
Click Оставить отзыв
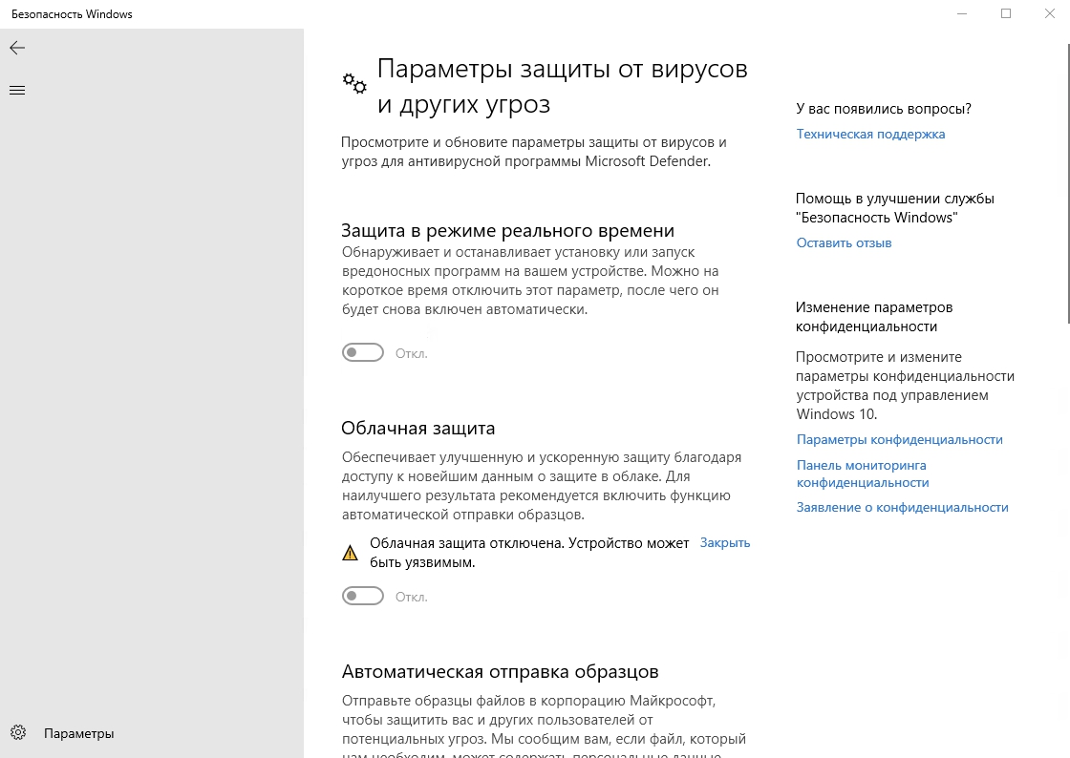pyautogui.click(x=844, y=242)
